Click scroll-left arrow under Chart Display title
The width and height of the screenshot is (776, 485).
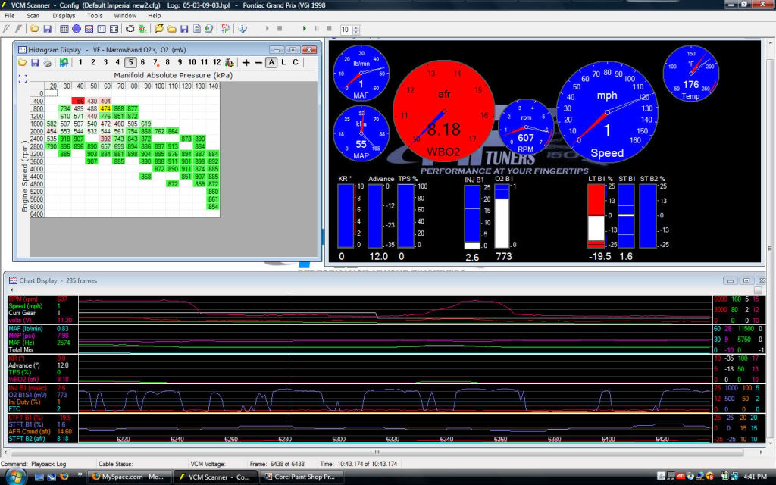pyautogui.click(x=11, y=290)
